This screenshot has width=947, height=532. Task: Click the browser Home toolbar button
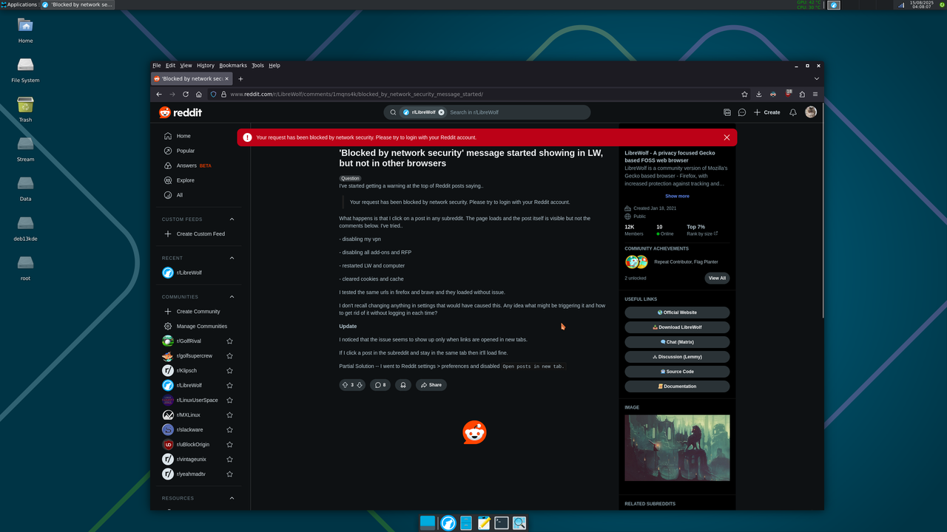[x=199, y=95]
